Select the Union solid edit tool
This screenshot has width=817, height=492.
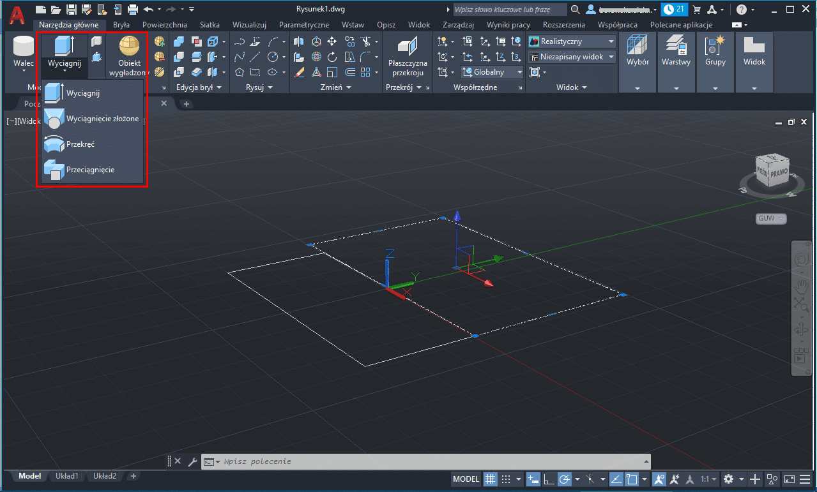click(179, 41)
